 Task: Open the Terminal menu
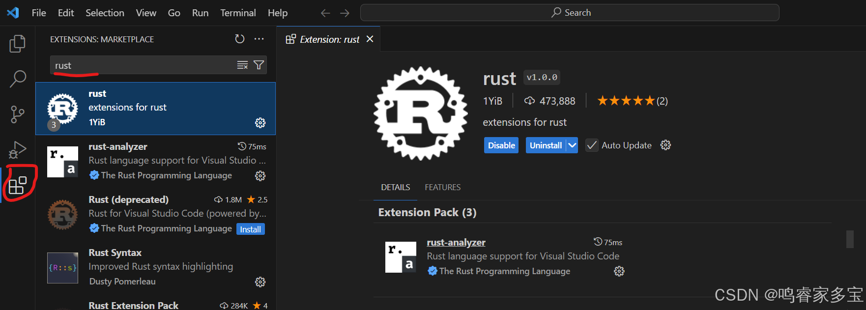[238, 13]
